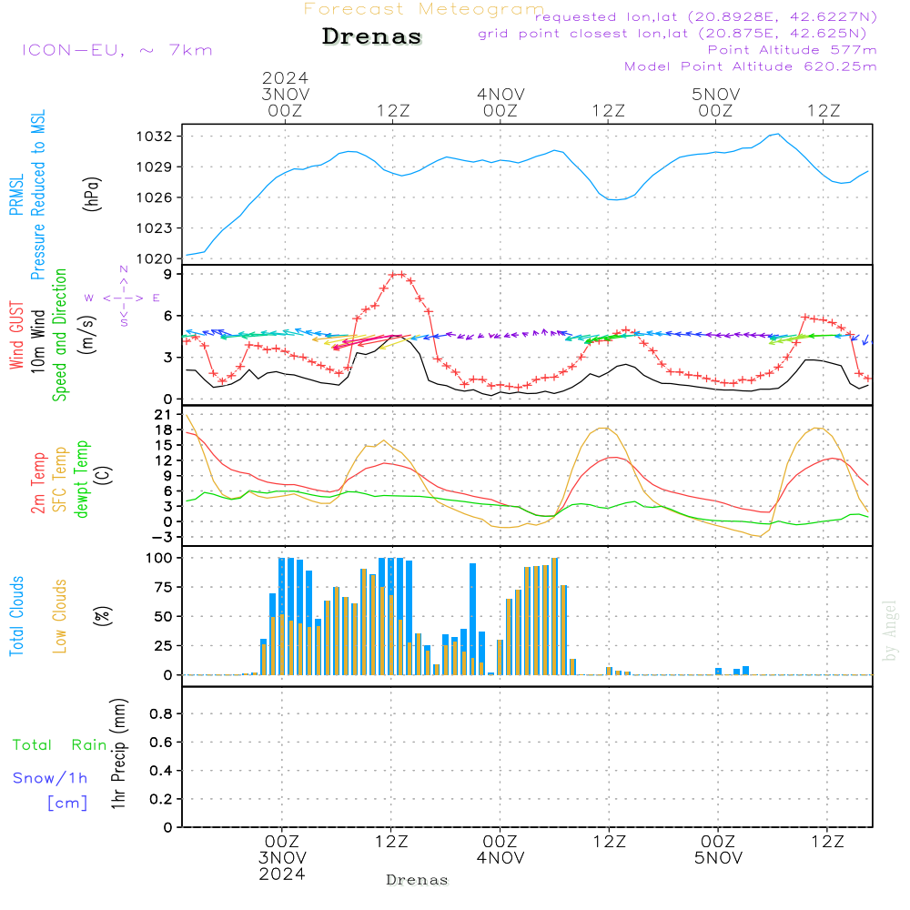This screenshot has height=910, width=910.
Task: Click the 'Forecast Meteogram' heading text
Action: click(424, 9)
